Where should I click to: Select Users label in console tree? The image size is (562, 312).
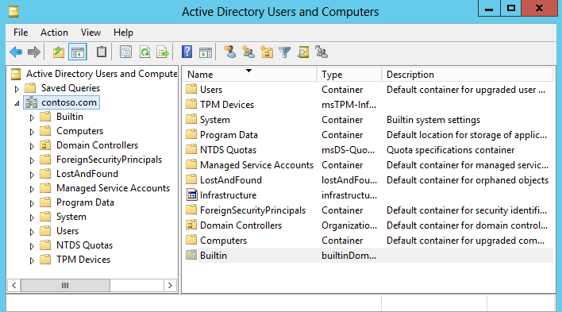click(x=67, y=231)
